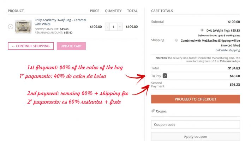Screen dimensions: 251x141
Task: Click the Second Payment amount $91.23
Action: tap(235, 85)
